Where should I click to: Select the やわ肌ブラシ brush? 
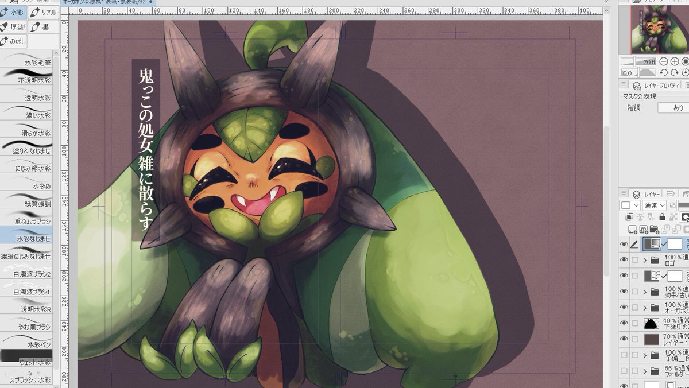point(26,324)
